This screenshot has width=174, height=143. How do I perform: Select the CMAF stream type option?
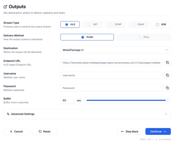pyautogui.click(x=138, y=24)
